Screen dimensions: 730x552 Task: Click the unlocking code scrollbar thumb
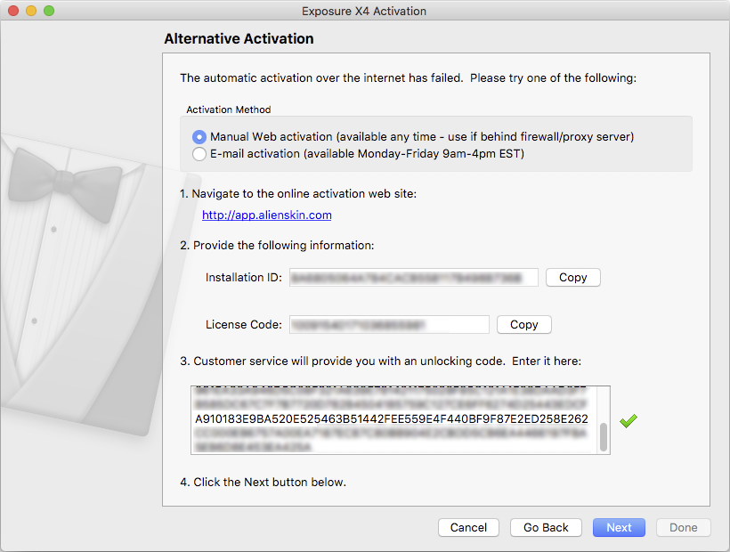point(604,437)
